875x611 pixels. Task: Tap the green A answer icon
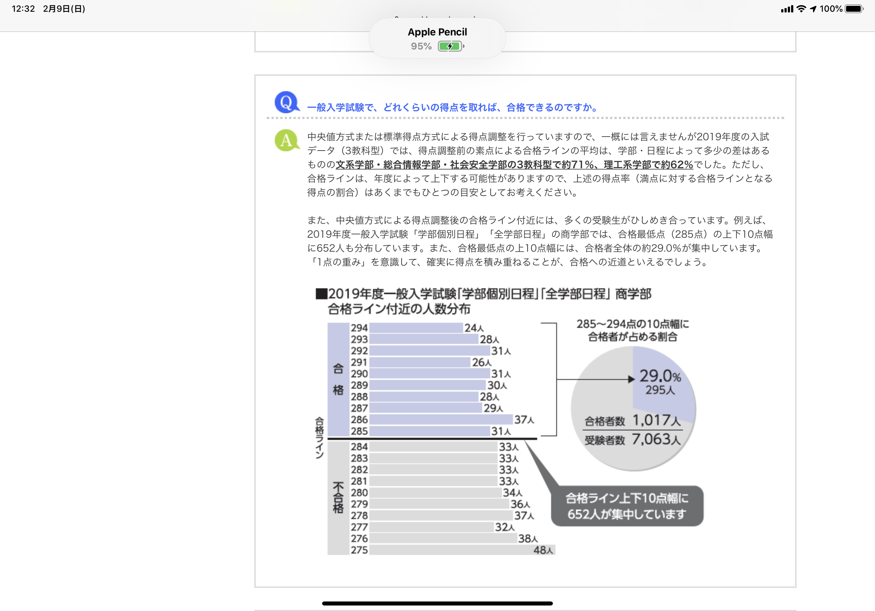pos(287,141)
